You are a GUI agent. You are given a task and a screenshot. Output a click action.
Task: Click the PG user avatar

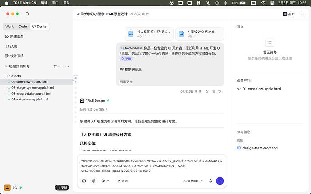(x=7, y=188)
